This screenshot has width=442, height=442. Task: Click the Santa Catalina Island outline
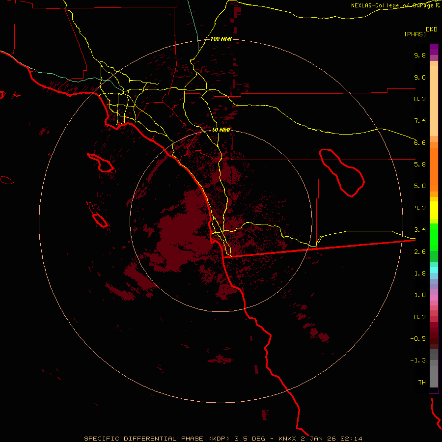pyautogui.click(x=102, y=163)
